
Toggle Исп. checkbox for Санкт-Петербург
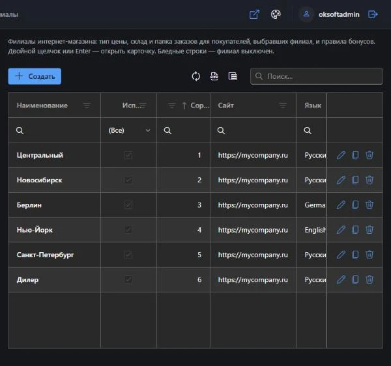(128, 255)
